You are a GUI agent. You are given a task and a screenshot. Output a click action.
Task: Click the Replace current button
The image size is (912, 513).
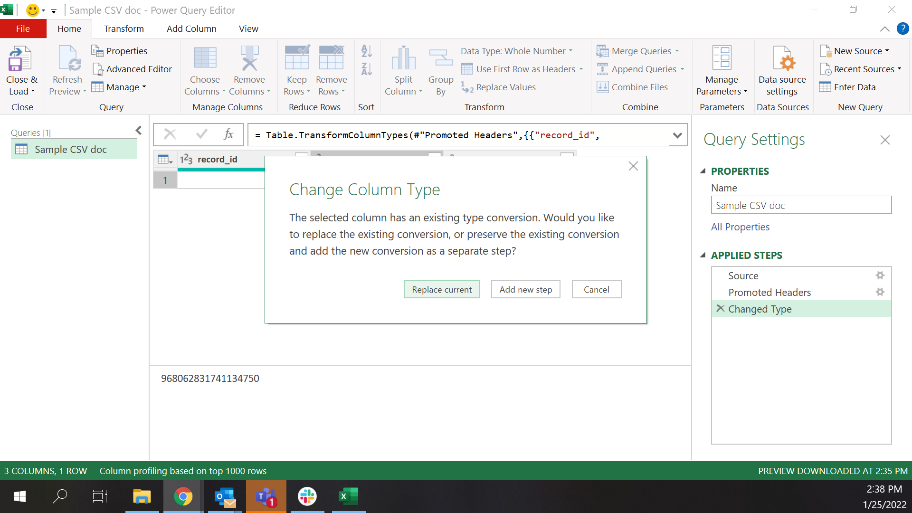441,289
